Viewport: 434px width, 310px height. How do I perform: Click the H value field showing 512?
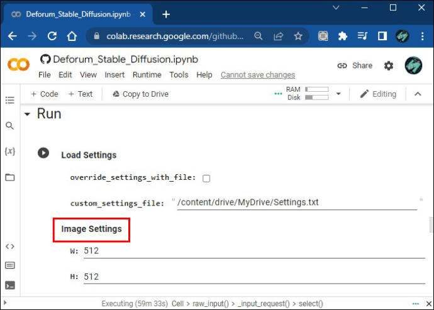(x=254, y=277)
